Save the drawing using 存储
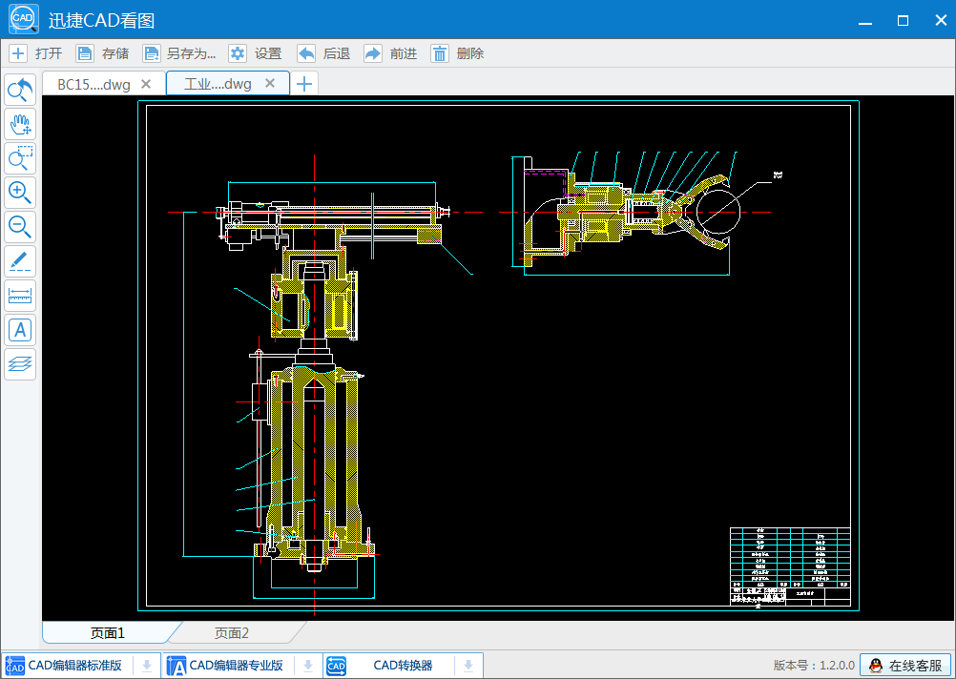956x679 pixels. click(103, 53)
